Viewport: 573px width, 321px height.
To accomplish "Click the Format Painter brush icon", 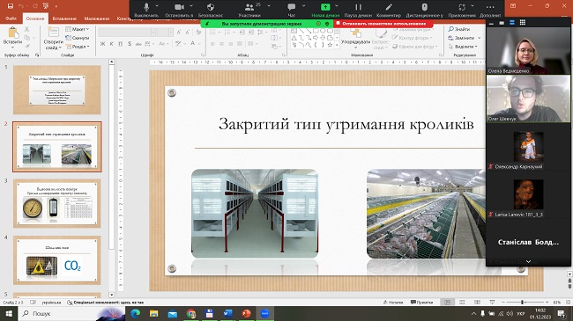I will tap(27, 46).
